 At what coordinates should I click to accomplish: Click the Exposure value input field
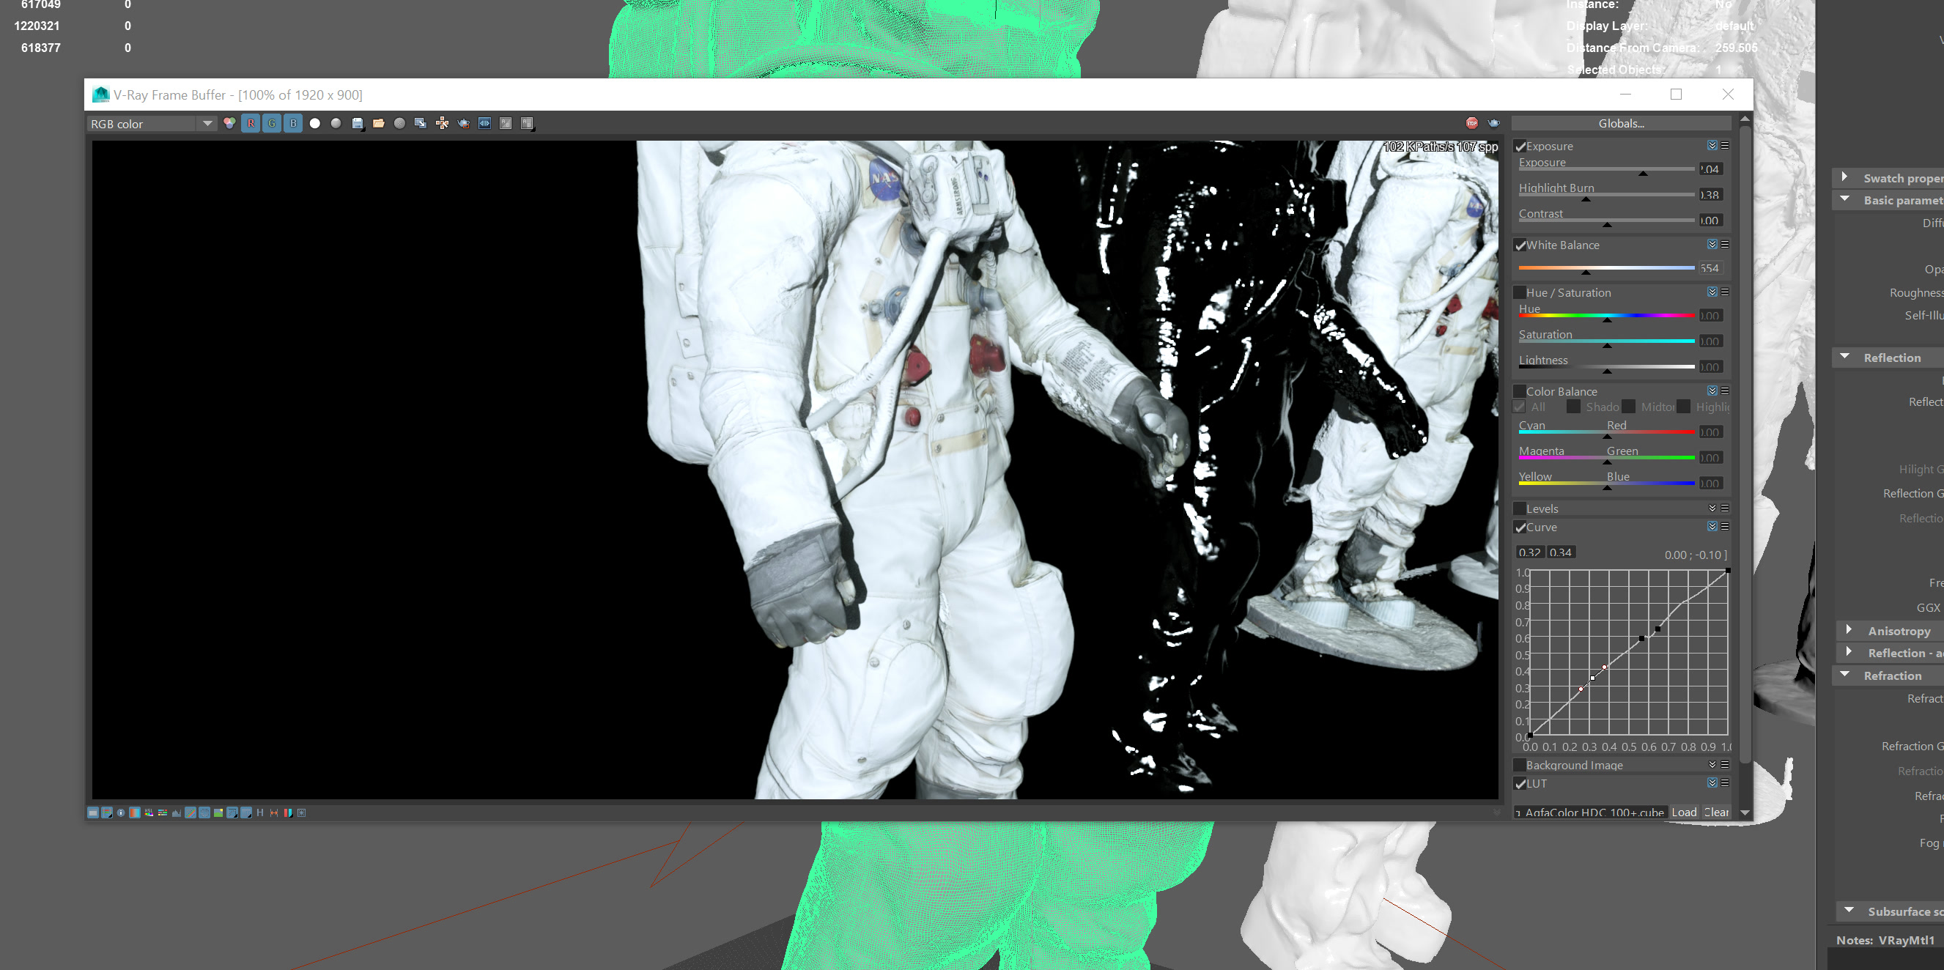pyautogui.click(x=1710, y=169)
